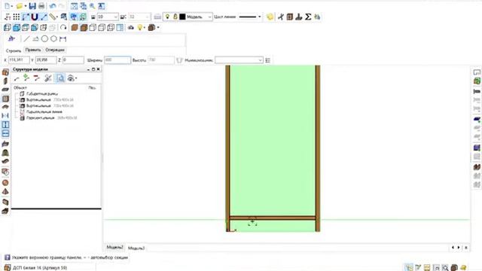Open dropdown arrow next to brown material cube
This screenshot has height=271, width=482.
pyautogui.click(x=158, y=28)
